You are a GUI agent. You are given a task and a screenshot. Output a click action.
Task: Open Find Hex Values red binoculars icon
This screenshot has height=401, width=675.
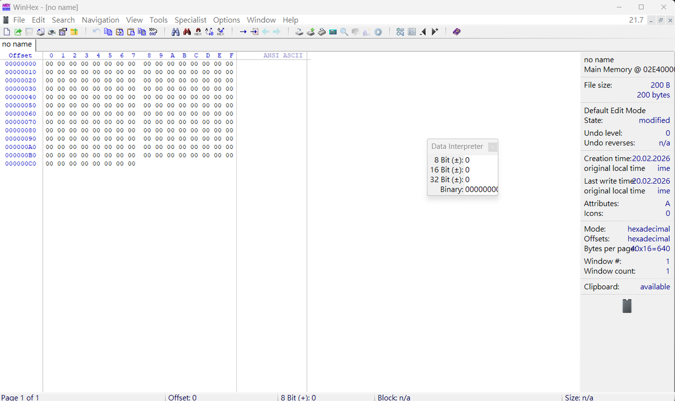[187, 32]
